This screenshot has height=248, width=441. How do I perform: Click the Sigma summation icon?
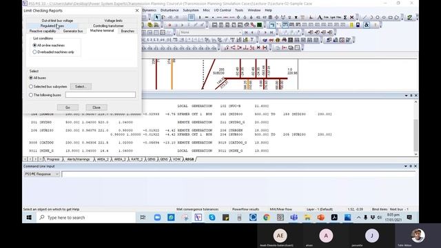pos(345,17)
